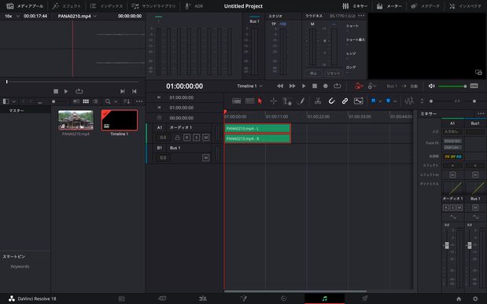Toggle the メーター panel in top bar
This screenshot has width=487, height=304.
[389, 6]
